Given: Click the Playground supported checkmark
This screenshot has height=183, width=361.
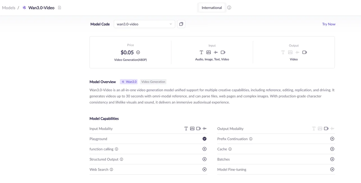Looking at the screenshot, I should click(x=204, y=139).
